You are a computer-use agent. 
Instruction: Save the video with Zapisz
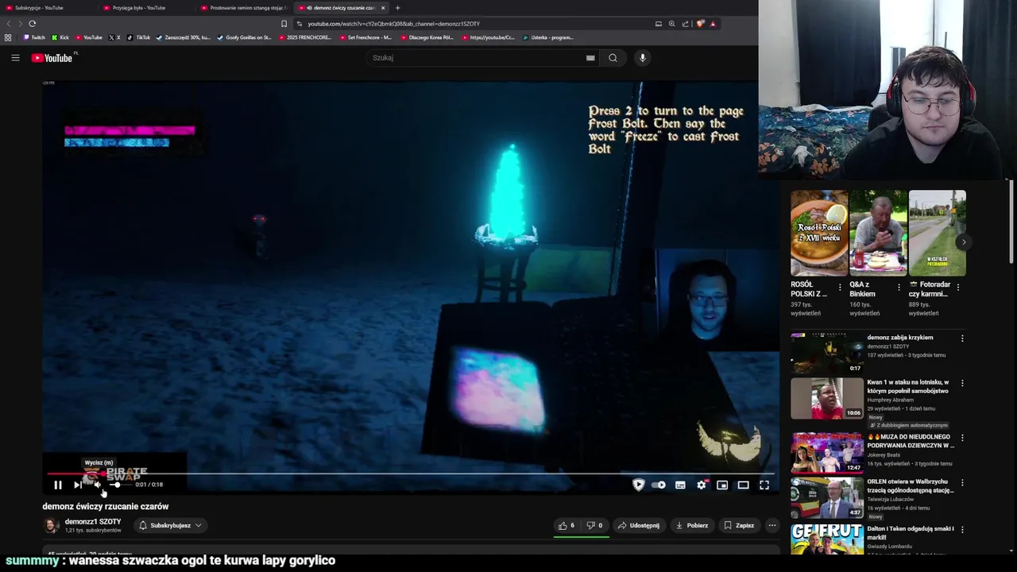coord(739,525)
